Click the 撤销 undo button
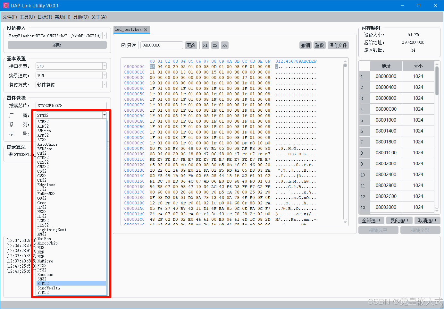 pos(305,45)
